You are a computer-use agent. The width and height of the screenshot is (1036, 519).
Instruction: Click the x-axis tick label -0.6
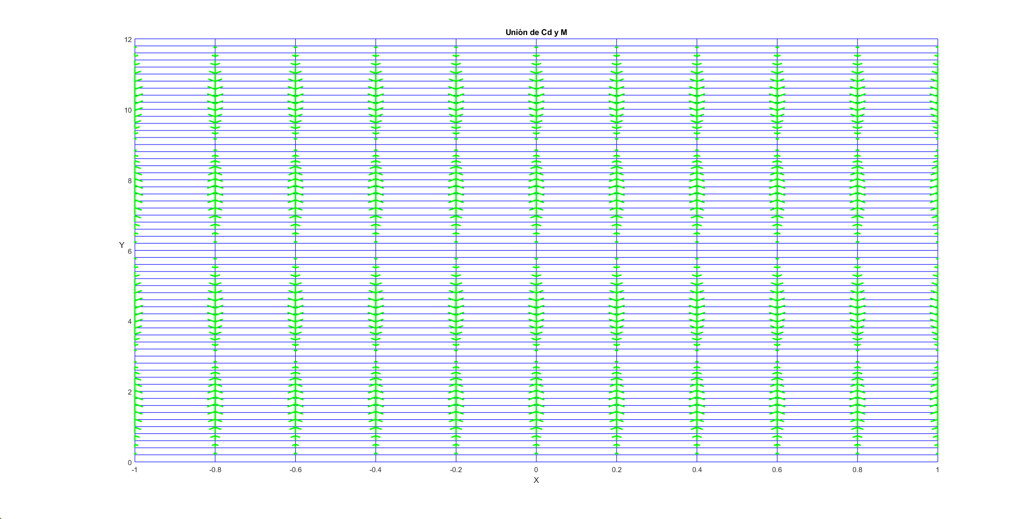[295, 470]
